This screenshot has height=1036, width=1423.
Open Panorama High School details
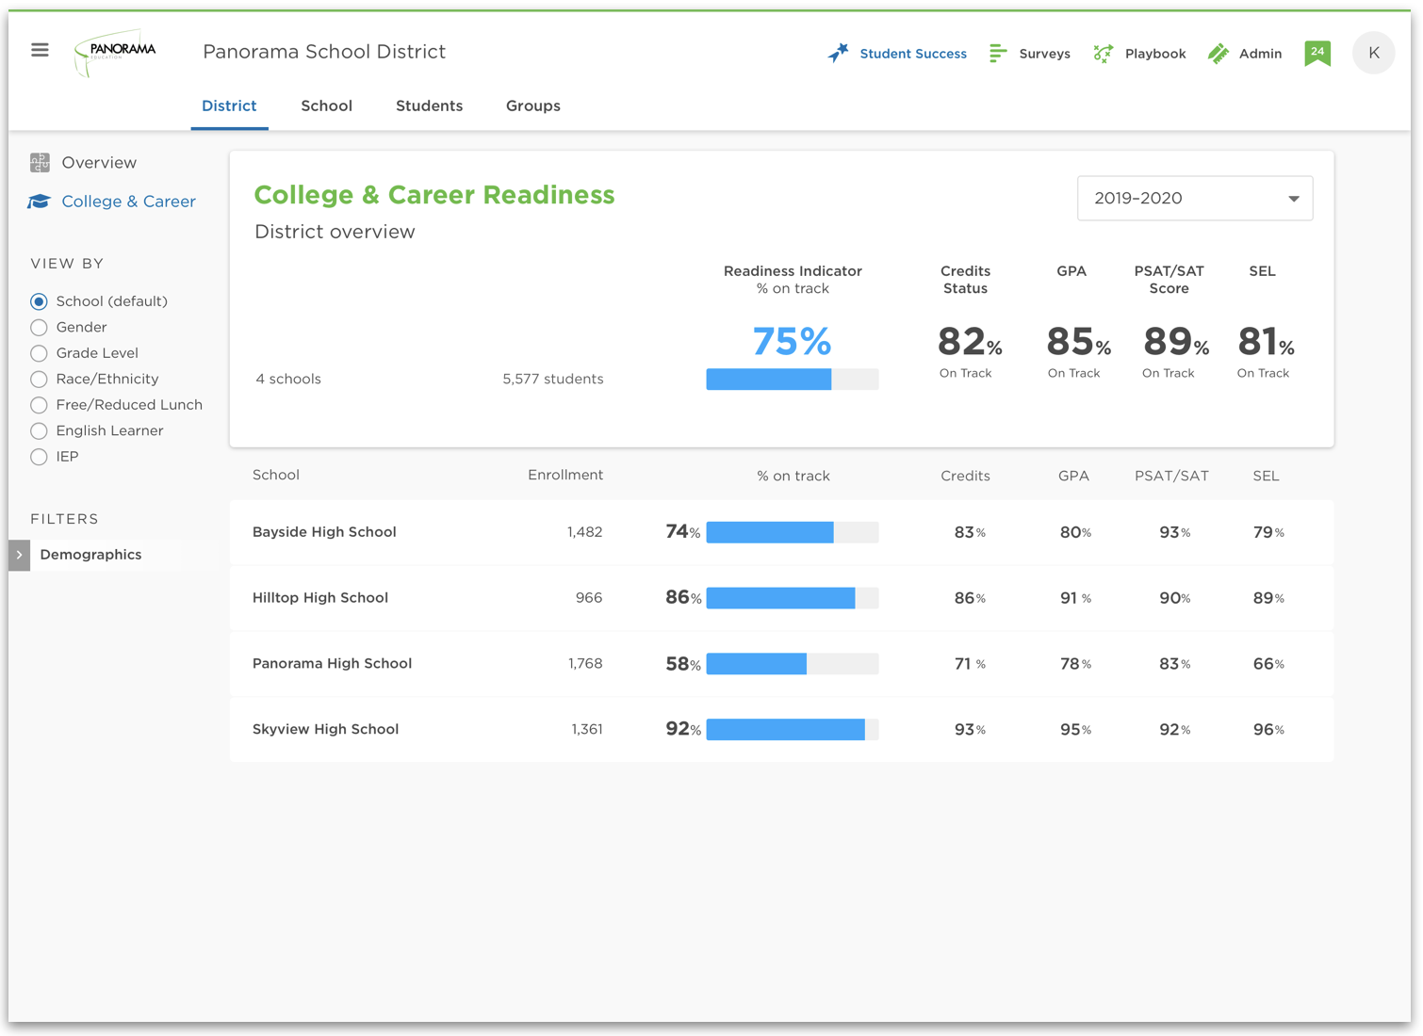coord(332,664)
